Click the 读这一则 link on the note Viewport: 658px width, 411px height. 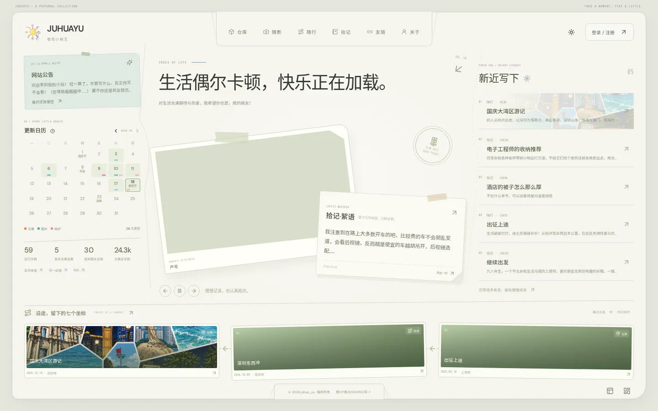(x=445, y=273)
